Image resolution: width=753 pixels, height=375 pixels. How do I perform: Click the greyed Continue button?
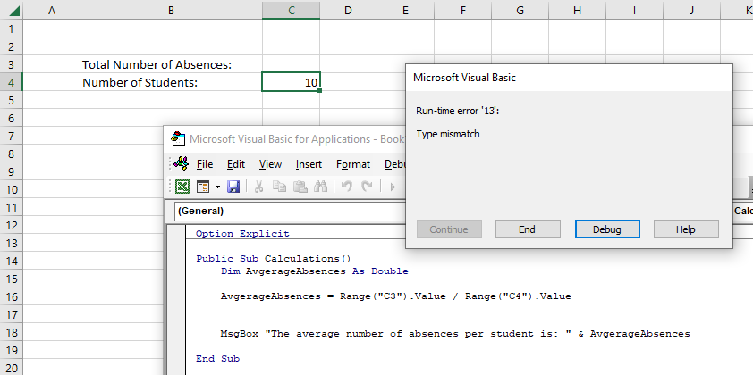(449, 229)
